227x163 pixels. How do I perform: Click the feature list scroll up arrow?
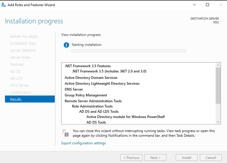pos(218,65)
